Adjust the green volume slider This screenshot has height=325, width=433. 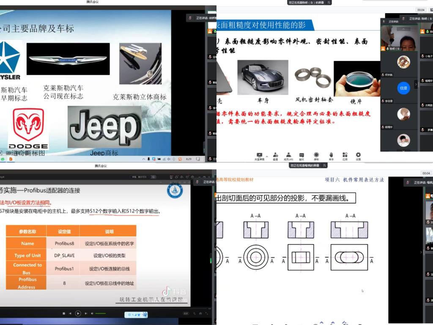101,313
